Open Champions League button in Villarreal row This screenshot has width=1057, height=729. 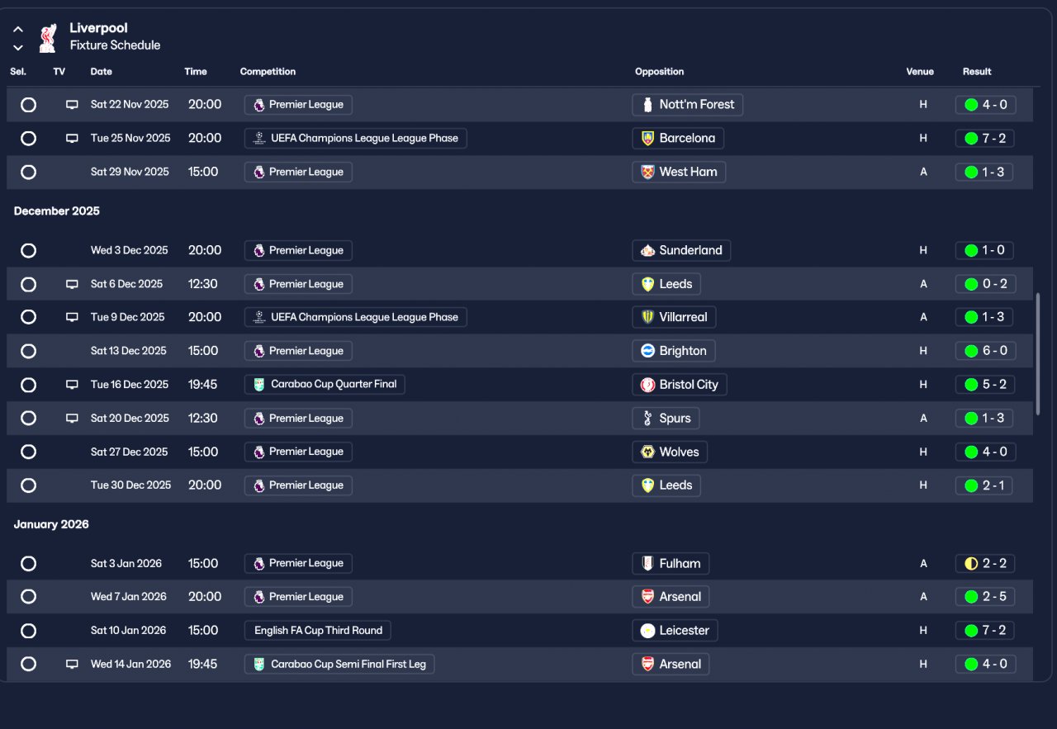(356, 317)
